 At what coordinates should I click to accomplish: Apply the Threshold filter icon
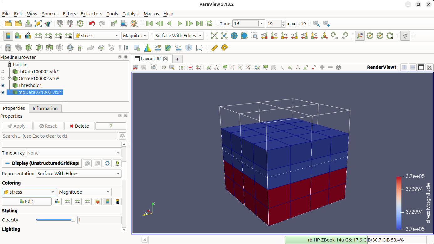point(49,48)
